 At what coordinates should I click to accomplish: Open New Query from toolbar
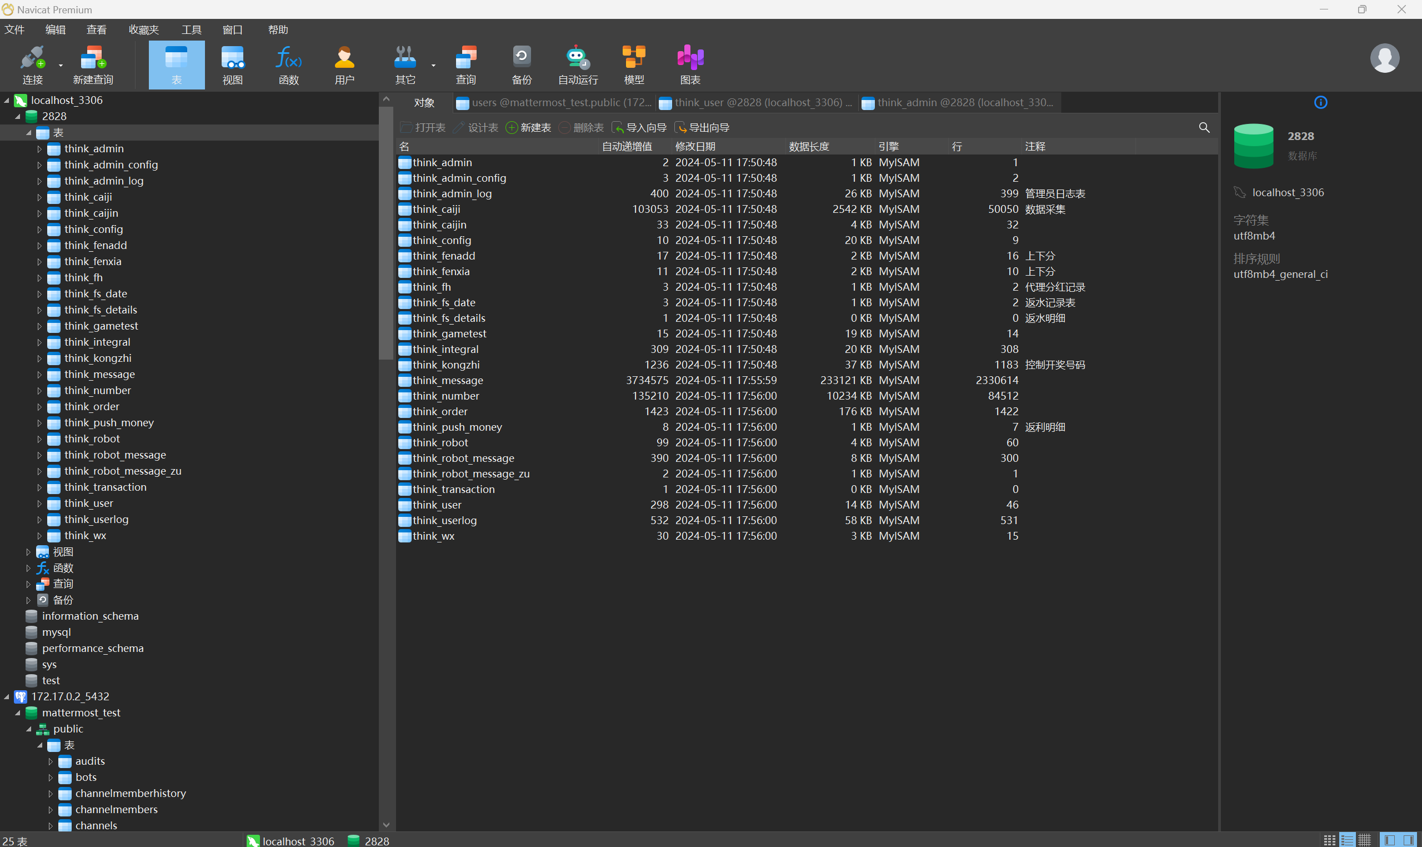point(93,64)
